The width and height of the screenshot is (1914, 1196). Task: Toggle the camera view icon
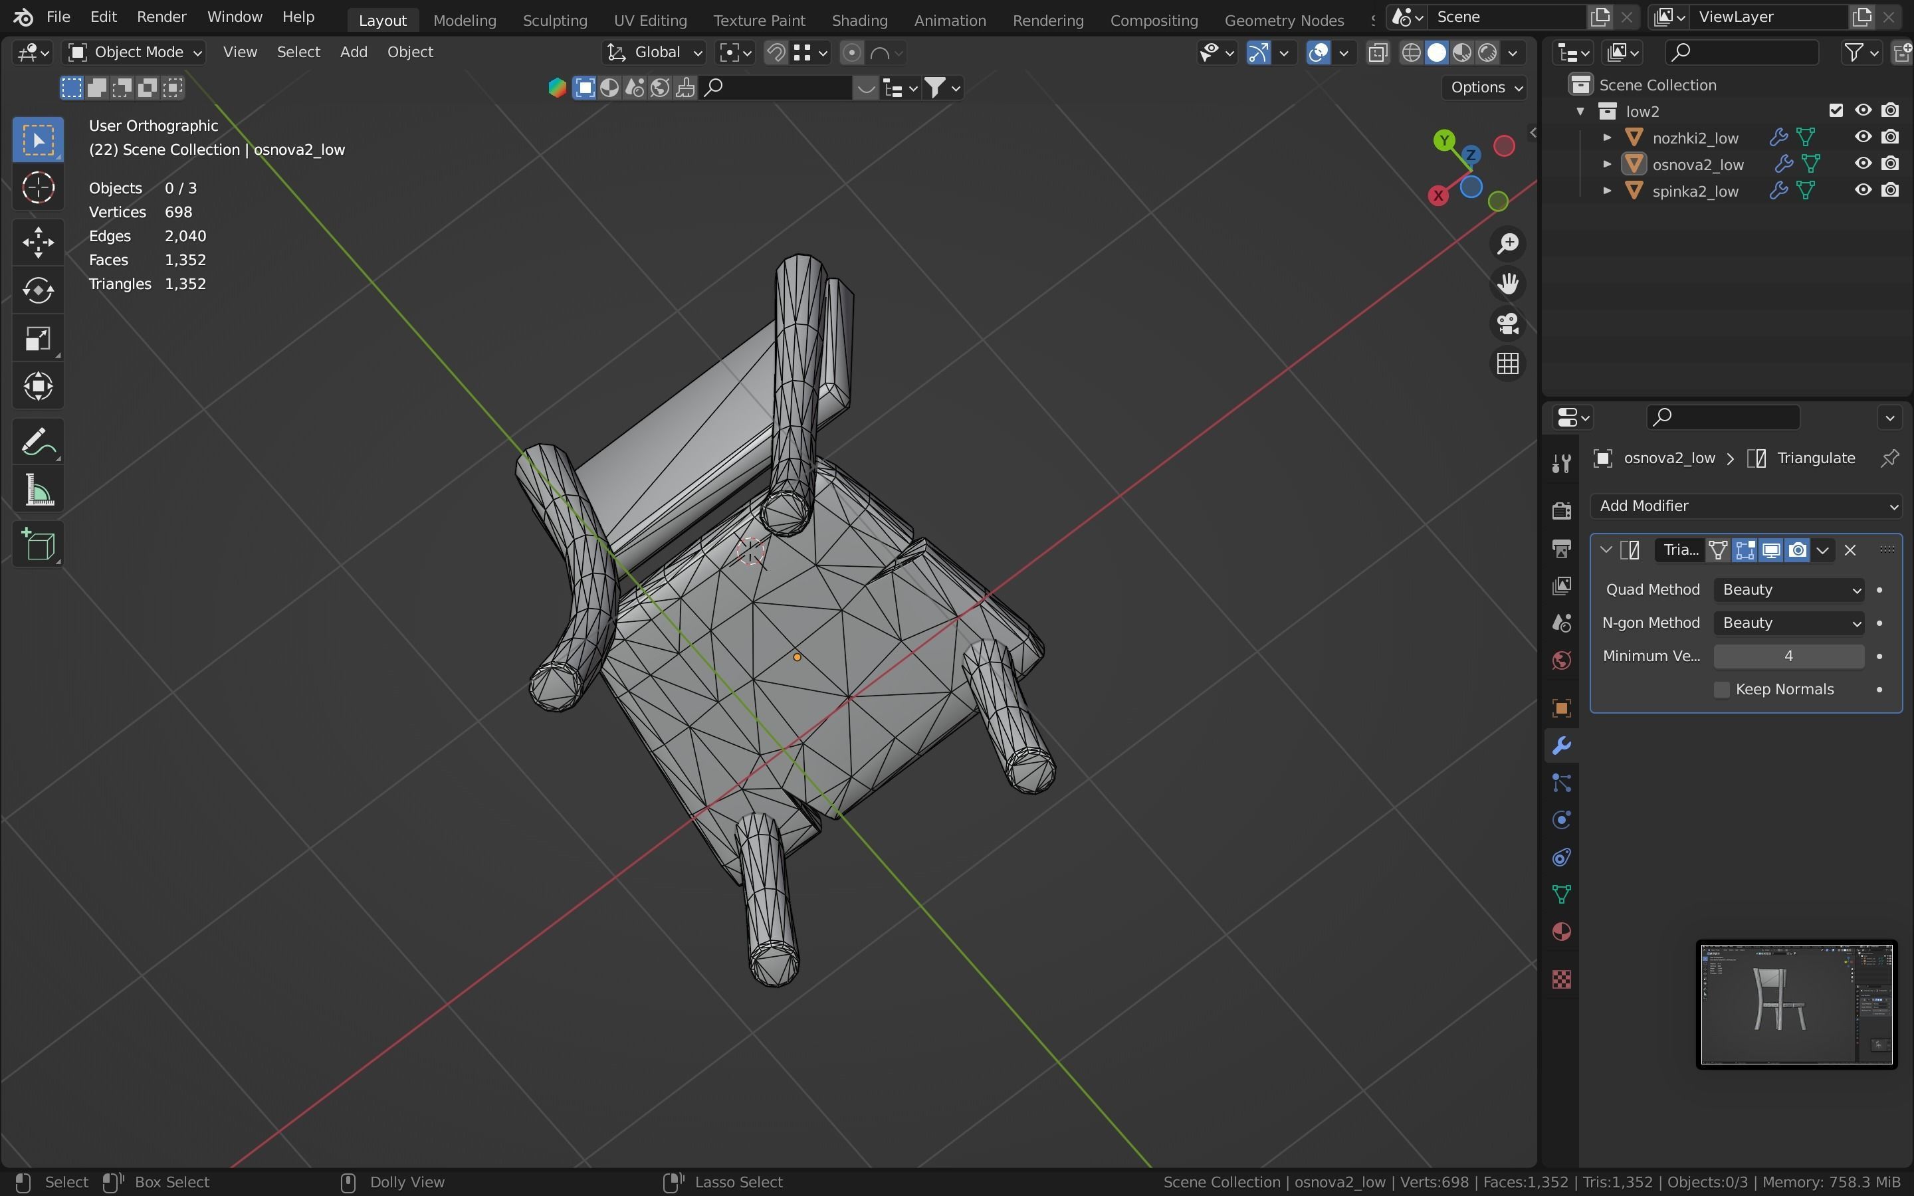click(1507, 324)
